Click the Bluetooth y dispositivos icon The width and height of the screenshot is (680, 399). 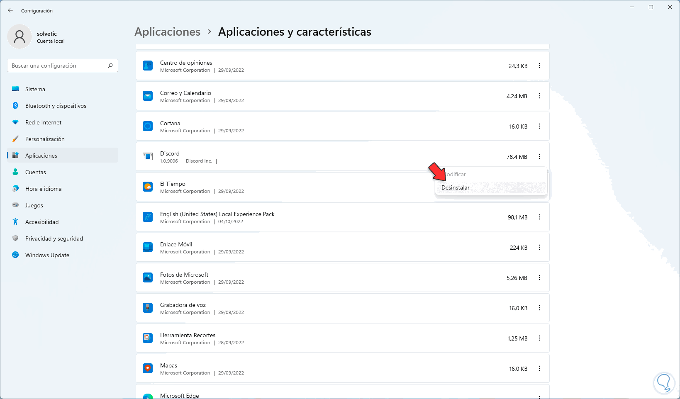(x=15, y=106)
